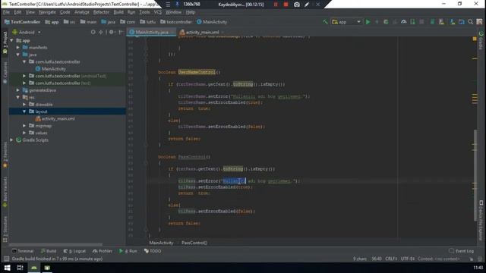Image resolution: width=486 pixels, height=273 pixels.
Task: Collapse the layout folder
Action: pos(24,111)
